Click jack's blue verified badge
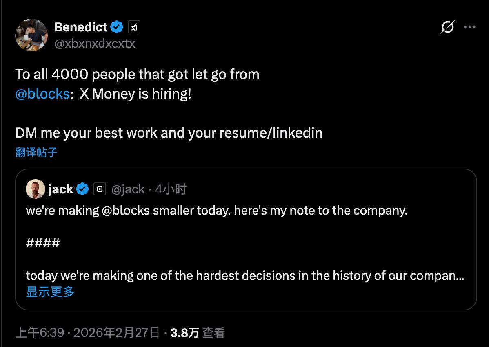Viewport: 489px width, 347px height. pyautogui.click(x=83, y=189)
